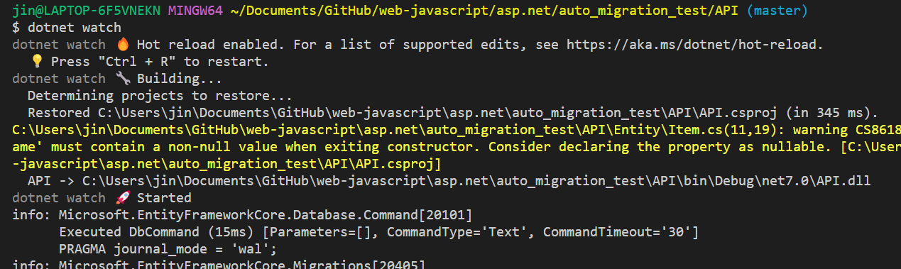Click the yellow "auto_migration_test\API\API.csproj]" warning continuation line
The height and width of the screenshot is (269, 901).
[226, 164]
